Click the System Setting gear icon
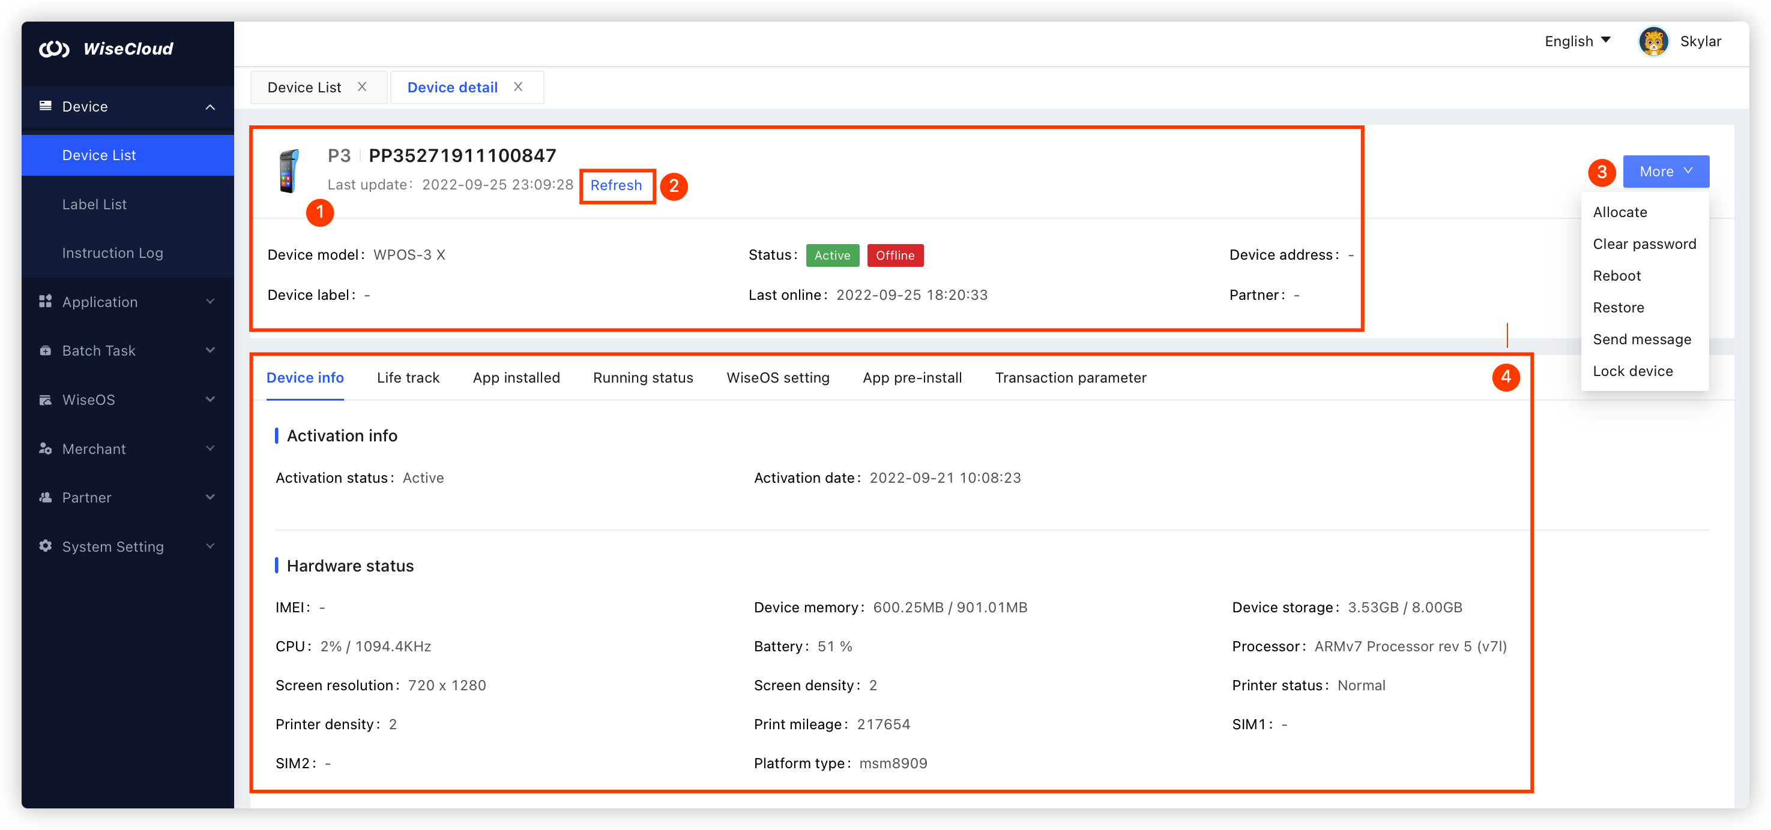The width and height of the screenshot is (1771, 830). pyautogui.click(x=46, y=546)
